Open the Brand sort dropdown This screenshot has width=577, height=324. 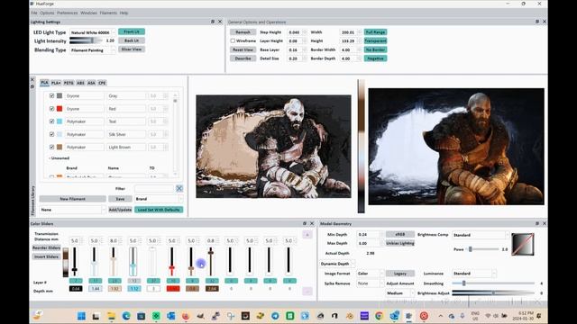(159, 199)
